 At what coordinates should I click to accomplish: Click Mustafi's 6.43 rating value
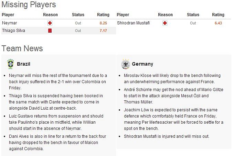218,23
